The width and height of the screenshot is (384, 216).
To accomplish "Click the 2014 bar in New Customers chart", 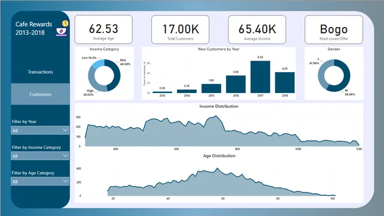I will [x=187, y=91].
